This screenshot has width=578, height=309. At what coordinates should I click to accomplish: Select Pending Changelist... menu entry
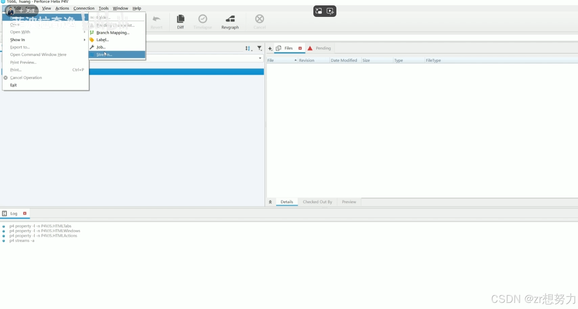(117, 25)
